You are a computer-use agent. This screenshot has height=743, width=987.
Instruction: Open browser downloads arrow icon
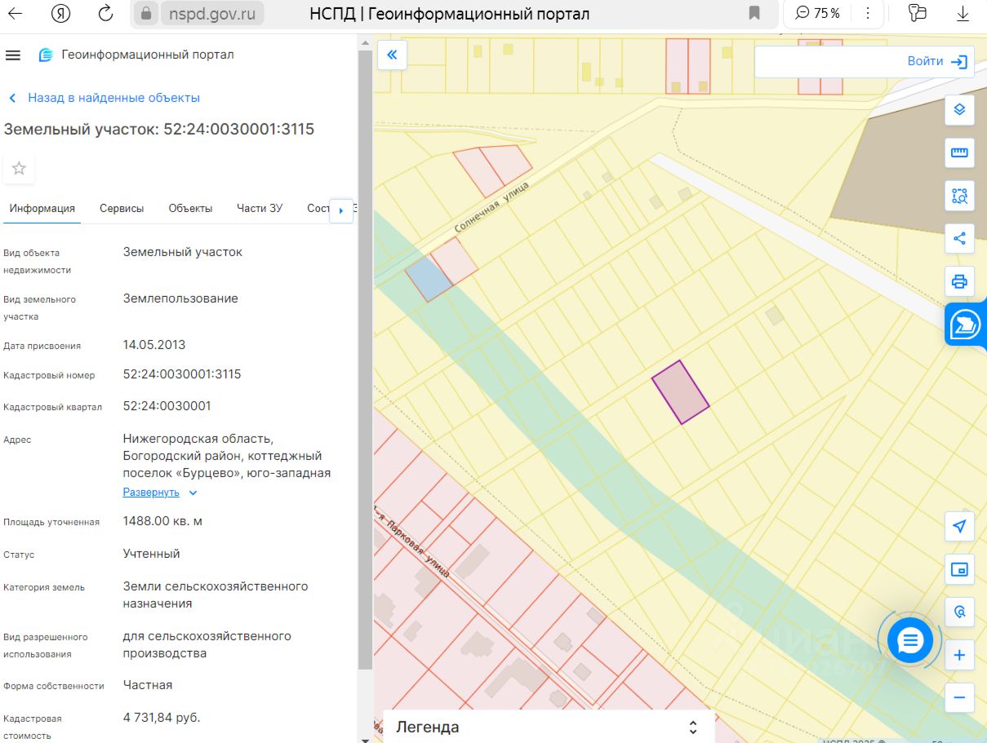(x=963, y=13)
